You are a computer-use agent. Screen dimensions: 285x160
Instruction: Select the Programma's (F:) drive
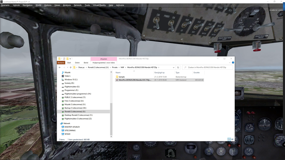click(71, 90)
